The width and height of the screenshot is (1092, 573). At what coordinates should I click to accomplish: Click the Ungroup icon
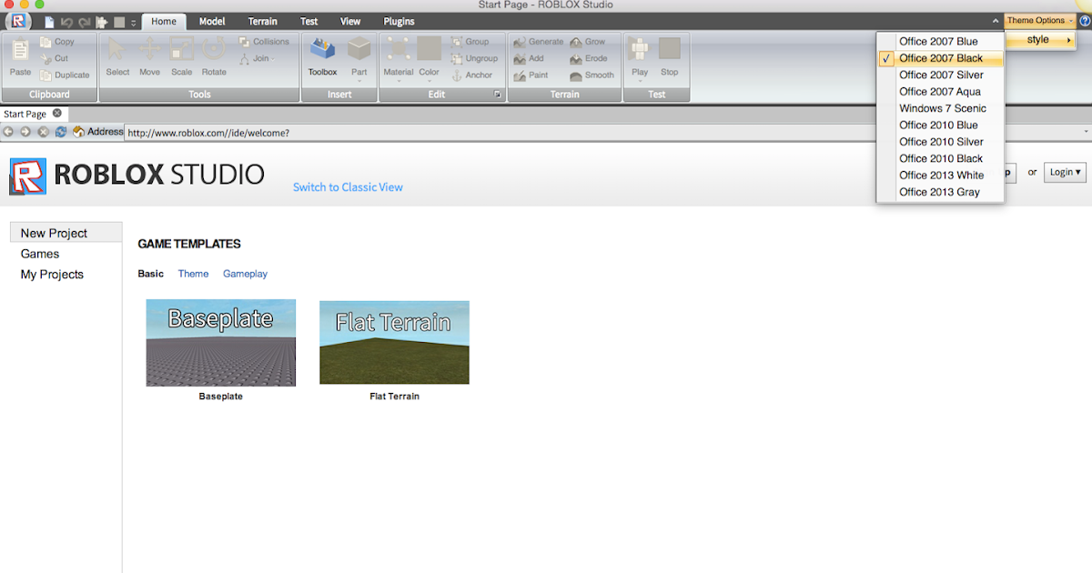(457, 58)
